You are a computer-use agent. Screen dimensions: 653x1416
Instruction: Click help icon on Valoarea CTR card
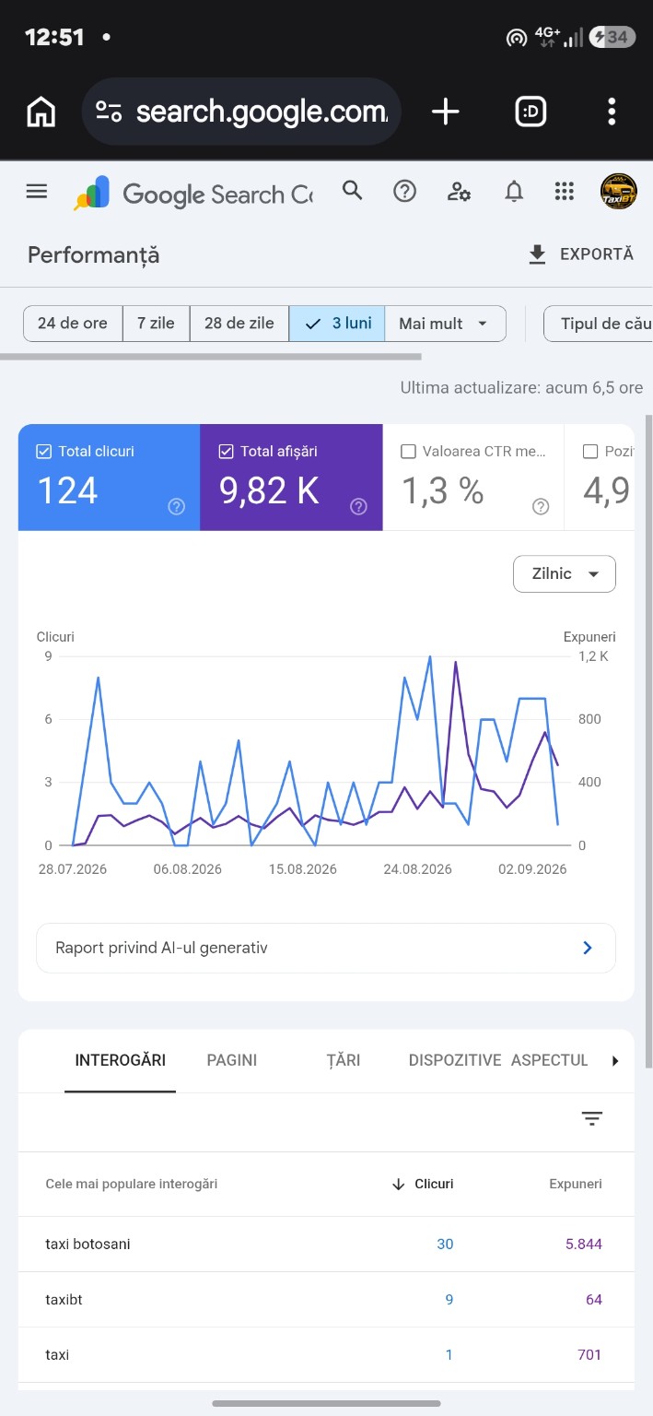tap(542, 506)
